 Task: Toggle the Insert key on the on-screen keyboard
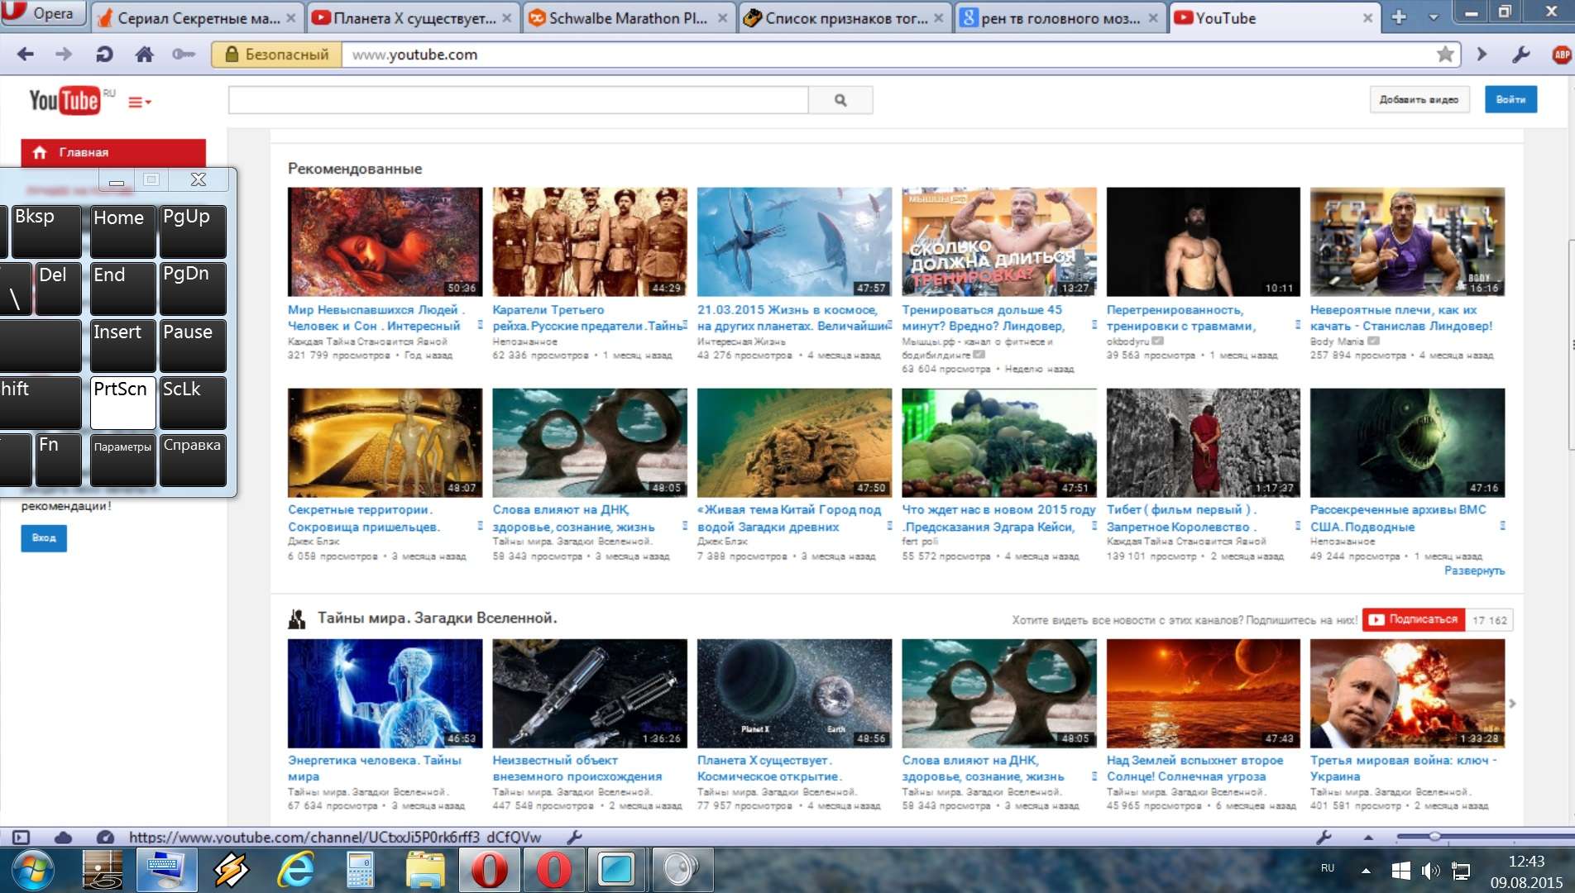point(122,344)
